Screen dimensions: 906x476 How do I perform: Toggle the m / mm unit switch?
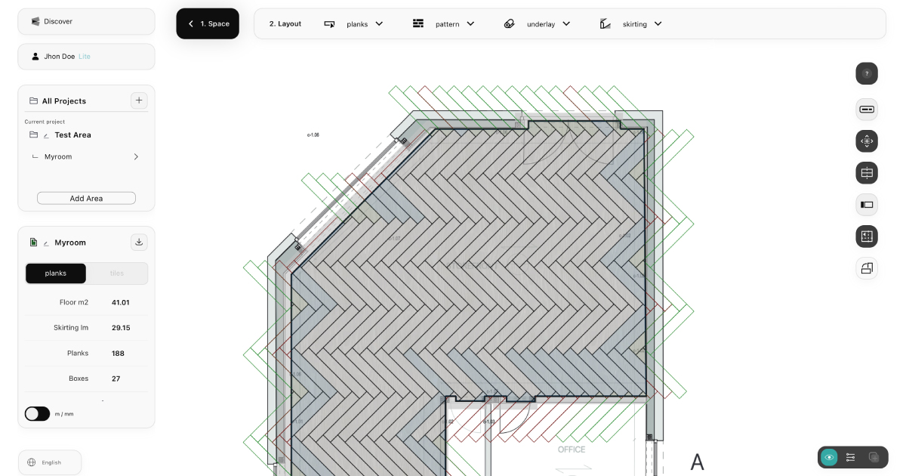coord(37,414)
